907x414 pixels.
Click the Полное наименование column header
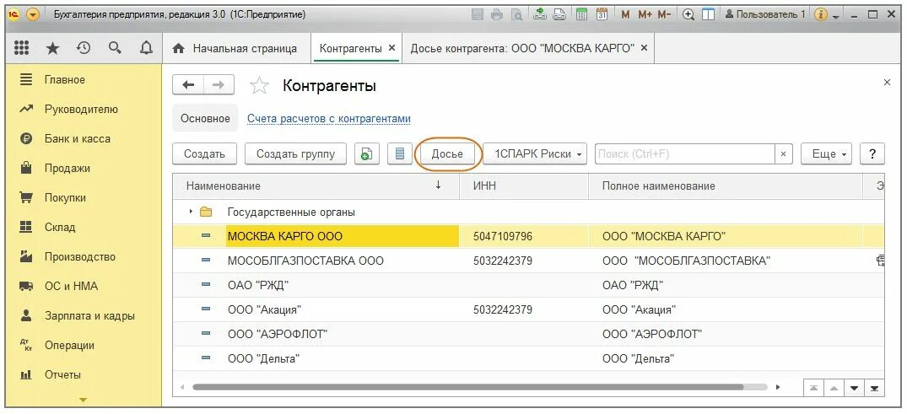pyautogui.click(x=726, y=185)
